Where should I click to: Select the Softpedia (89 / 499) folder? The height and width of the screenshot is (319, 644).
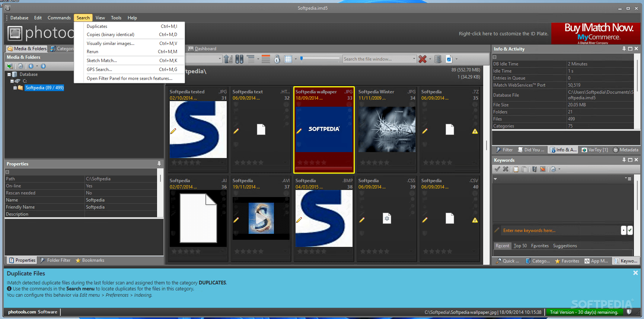(44, 88)
